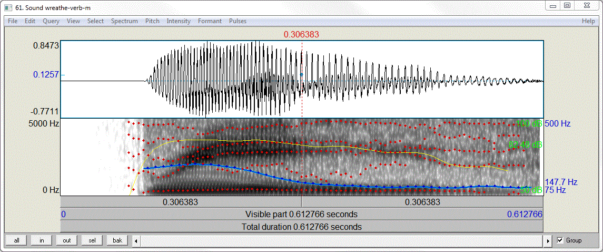
Task: Click the 'in' zoom button
Action: coord(42,240)
